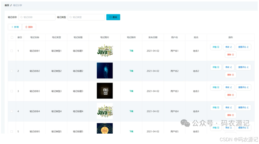The width and height of the screenshot is (259, 144).
Task: Click 修改 for 笔记名称1 row
Action: (x=229, y=47)
